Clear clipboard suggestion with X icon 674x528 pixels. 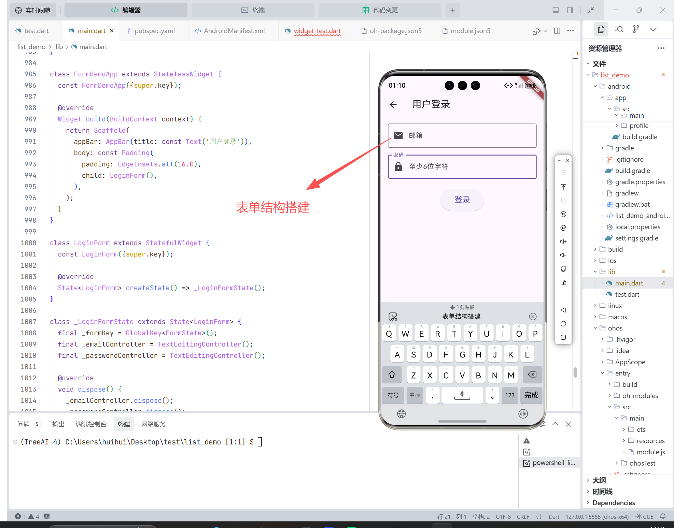533,317
